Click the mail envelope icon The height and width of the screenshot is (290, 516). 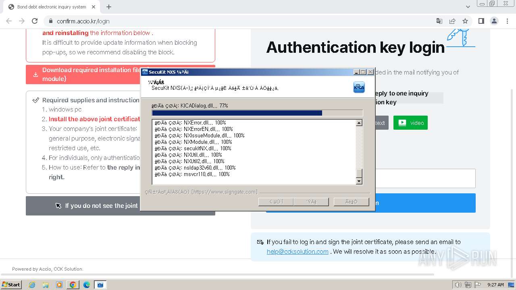[x=260, y=242]
